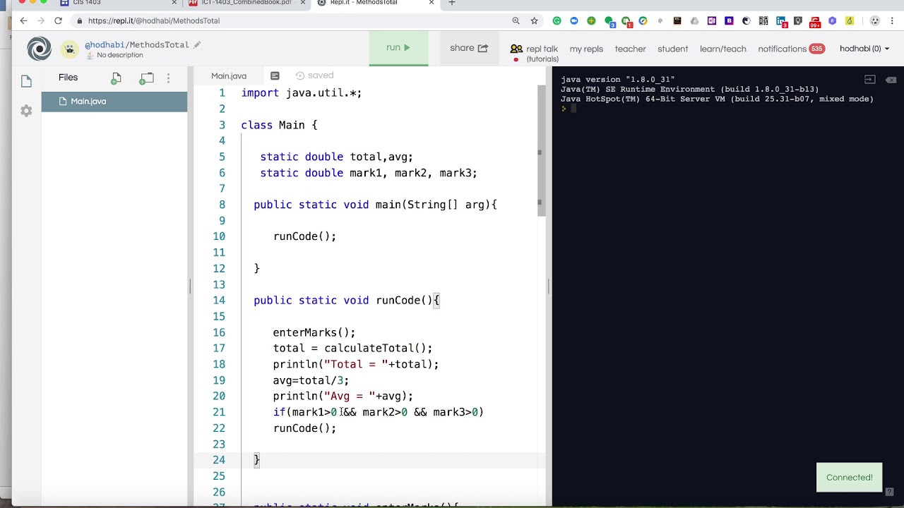Open the share dialog
This screenshot has width=904, height=508.
click(469, 48)
